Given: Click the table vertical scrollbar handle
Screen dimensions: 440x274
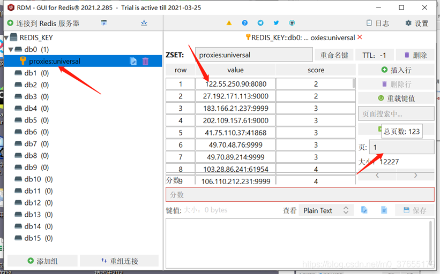Looking at the screenshot, I should [354, 83].
